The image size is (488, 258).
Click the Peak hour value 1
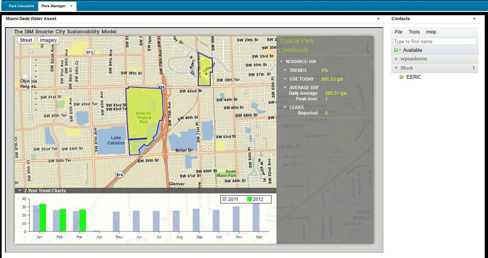[x=326, y=99]
